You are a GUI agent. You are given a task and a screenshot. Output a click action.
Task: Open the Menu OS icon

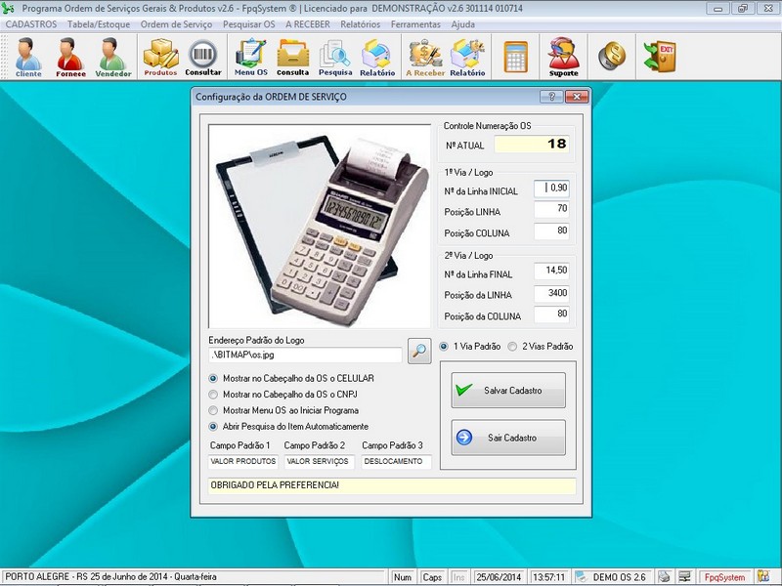point(250,57)
